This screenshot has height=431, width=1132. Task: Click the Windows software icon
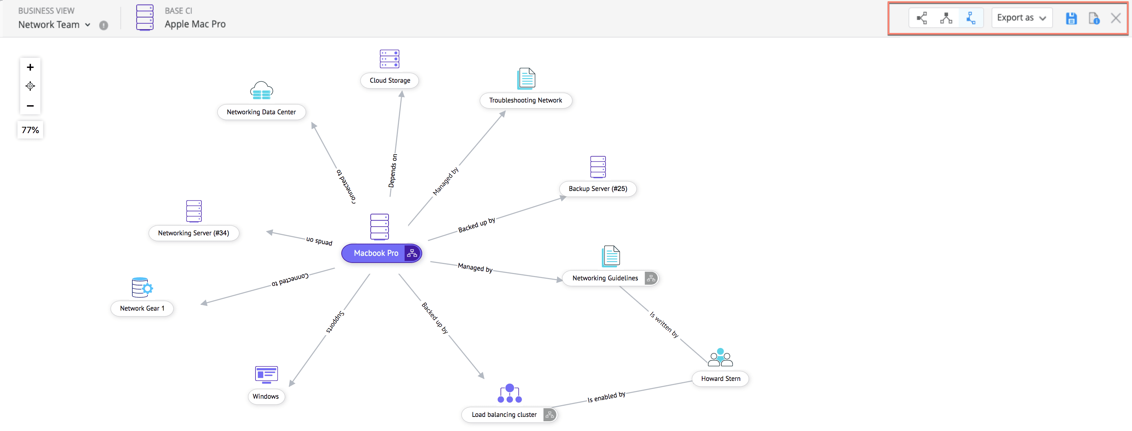coord(266,375)
